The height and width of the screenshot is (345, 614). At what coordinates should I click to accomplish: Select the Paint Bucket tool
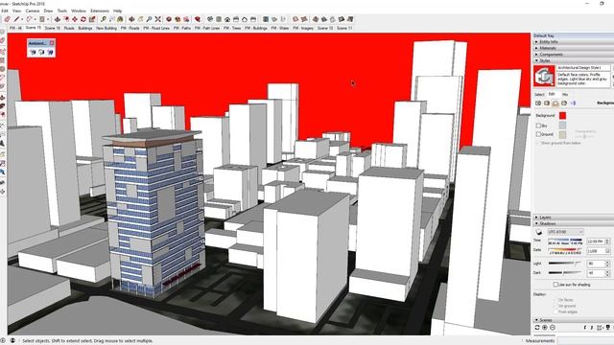coord(121,19)
